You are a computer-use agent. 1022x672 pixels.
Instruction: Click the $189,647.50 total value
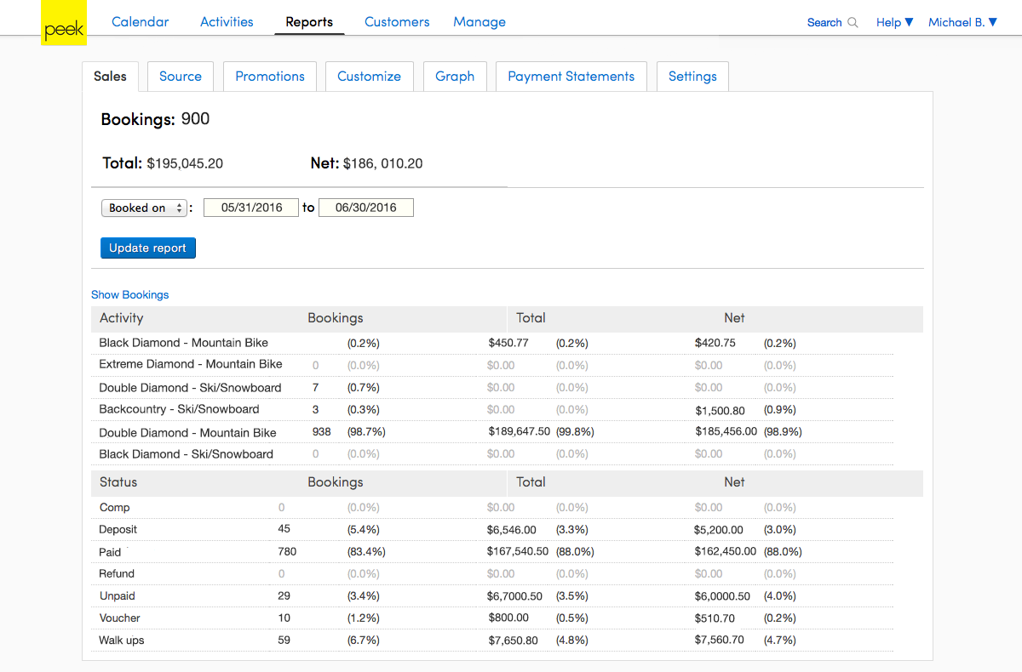(520, 431)
